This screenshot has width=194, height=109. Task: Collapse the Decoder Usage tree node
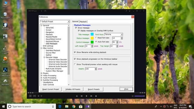tap(44, 57)
